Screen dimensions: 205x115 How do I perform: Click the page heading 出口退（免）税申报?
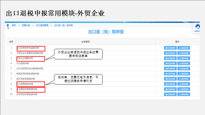[x=106, y=32]
